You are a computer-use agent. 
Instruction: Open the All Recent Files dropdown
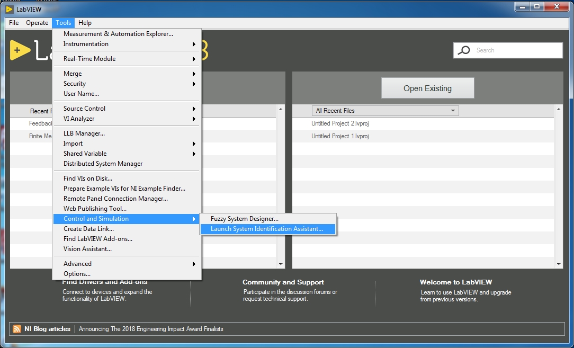coord(385,111)
